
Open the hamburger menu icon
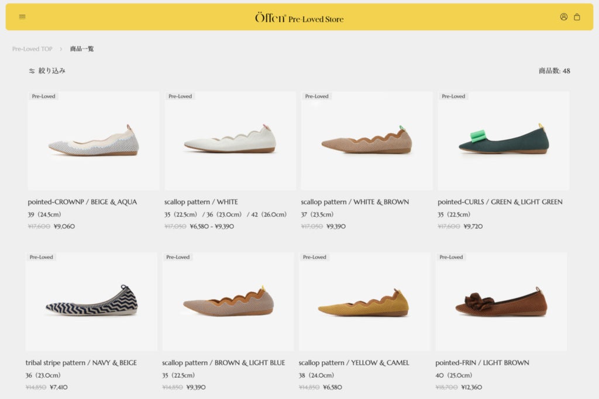[x=22, y=17]
